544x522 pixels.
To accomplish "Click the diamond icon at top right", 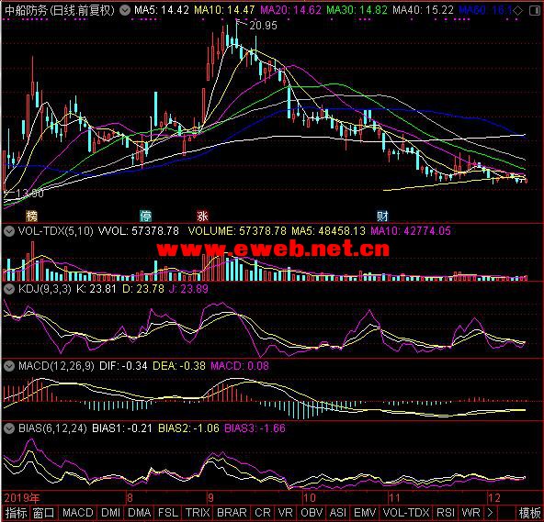I will click(x=517, y=11).
